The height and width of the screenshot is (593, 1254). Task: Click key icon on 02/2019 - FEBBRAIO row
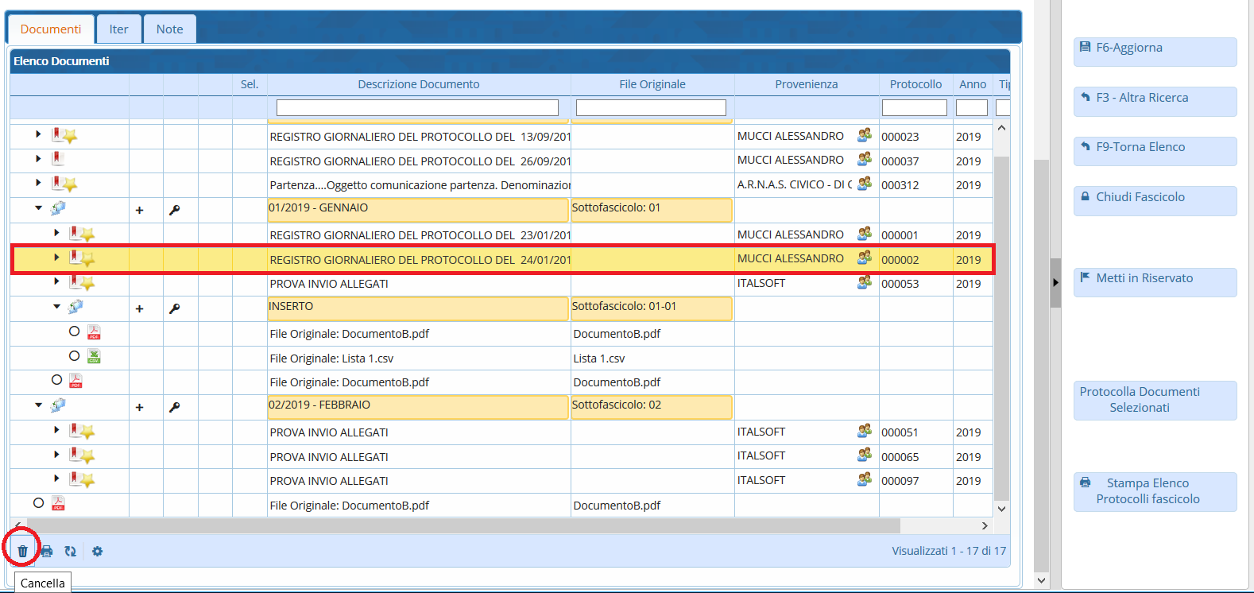(174, 407)
